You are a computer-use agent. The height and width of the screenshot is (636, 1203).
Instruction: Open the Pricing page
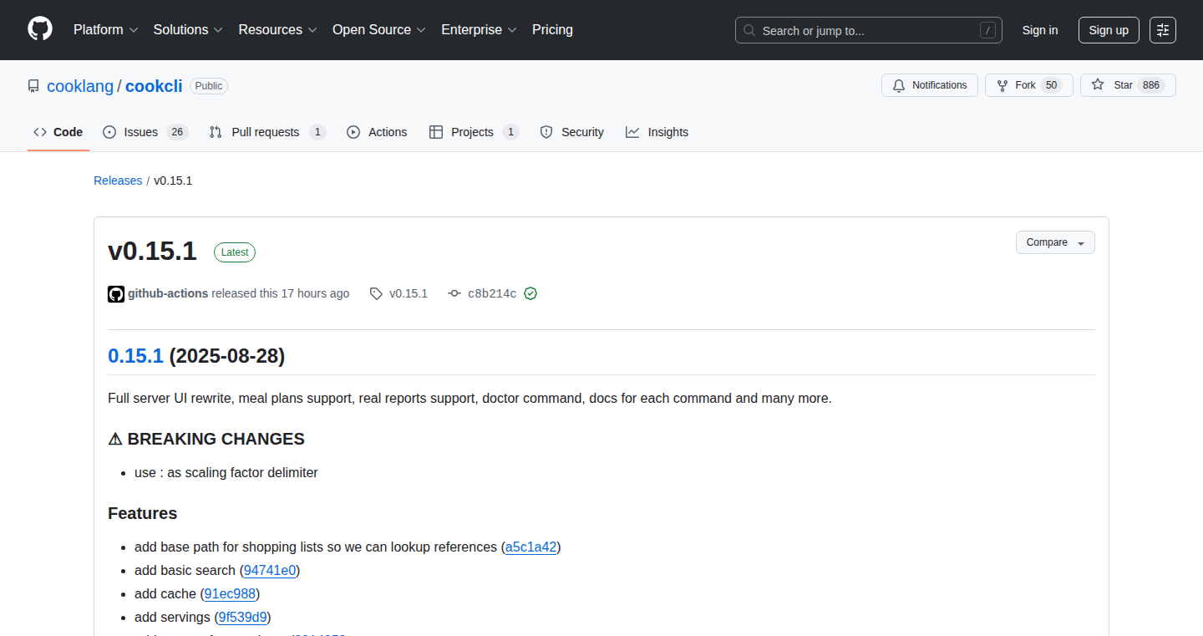pos(552,29)
